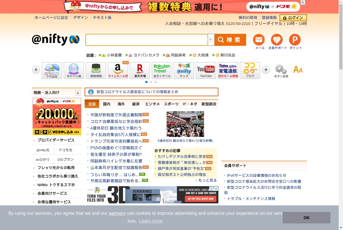Select the IT・ネタ news tab
This screenshot has width=343, height=230.
click(190, 104)
